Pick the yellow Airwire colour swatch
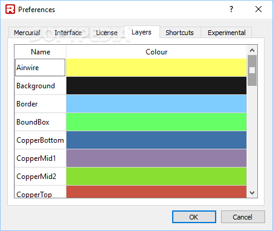 pos(156,68)
